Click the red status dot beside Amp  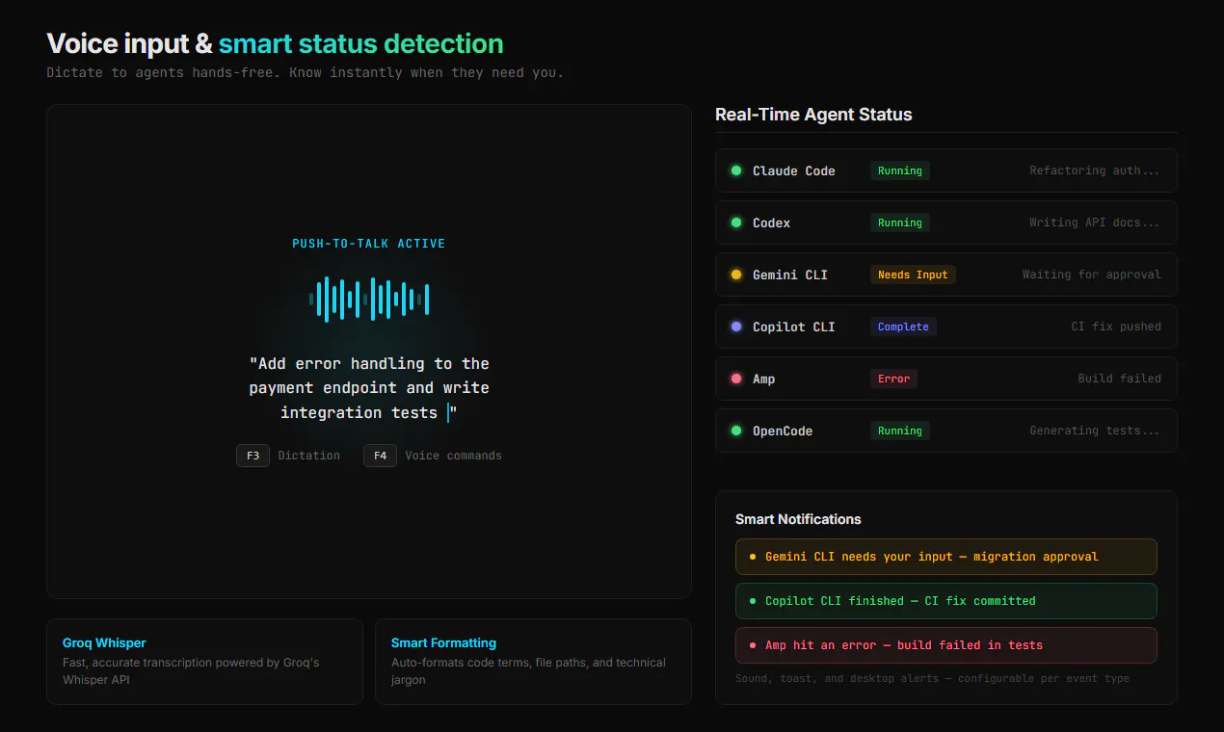click(736, 379)
